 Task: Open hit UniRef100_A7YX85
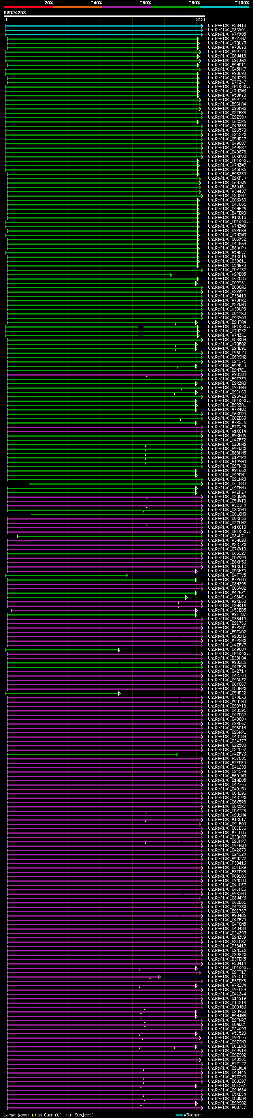point(227,34)
